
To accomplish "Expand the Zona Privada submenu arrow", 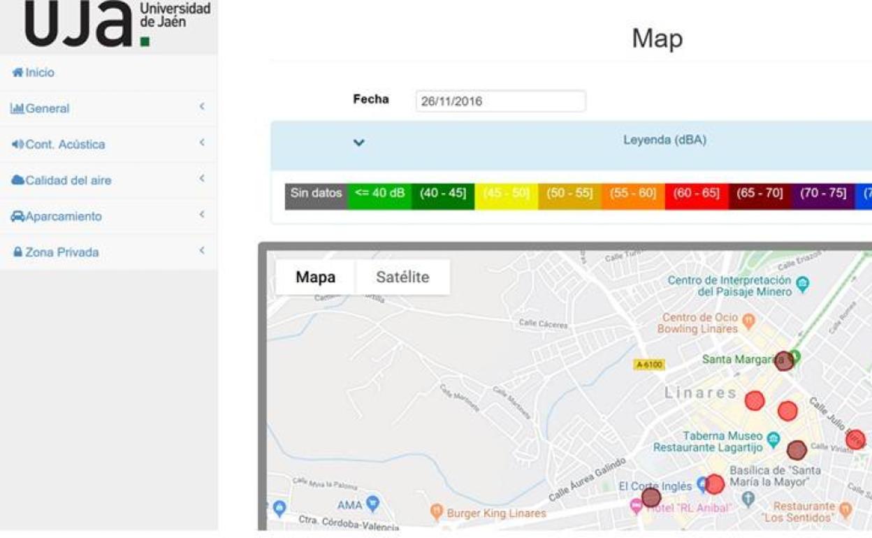I will 201,251.
